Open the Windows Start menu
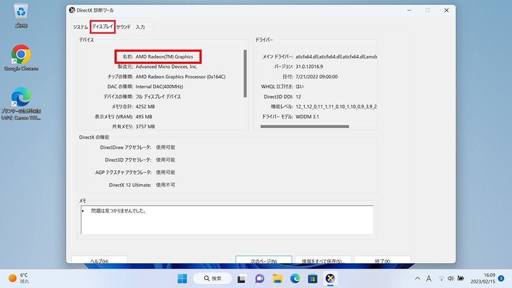 (x=182, y=279)
